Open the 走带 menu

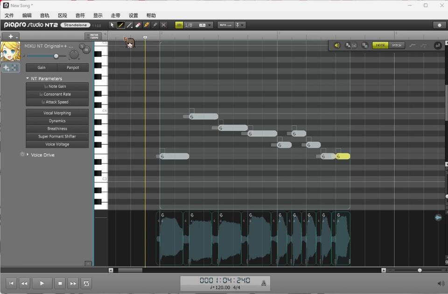click(115, 15)
